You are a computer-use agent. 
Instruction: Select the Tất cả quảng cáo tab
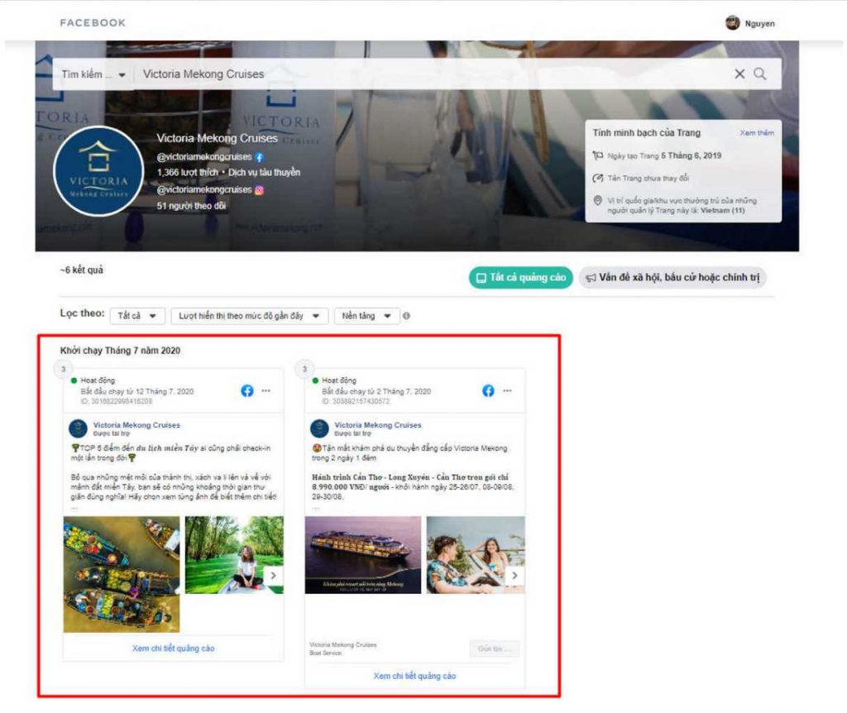click(x=521, y=278)
